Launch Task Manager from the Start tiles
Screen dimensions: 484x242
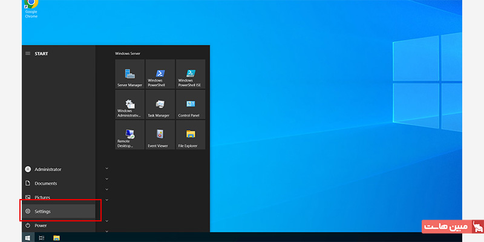[x=160, y=105]
